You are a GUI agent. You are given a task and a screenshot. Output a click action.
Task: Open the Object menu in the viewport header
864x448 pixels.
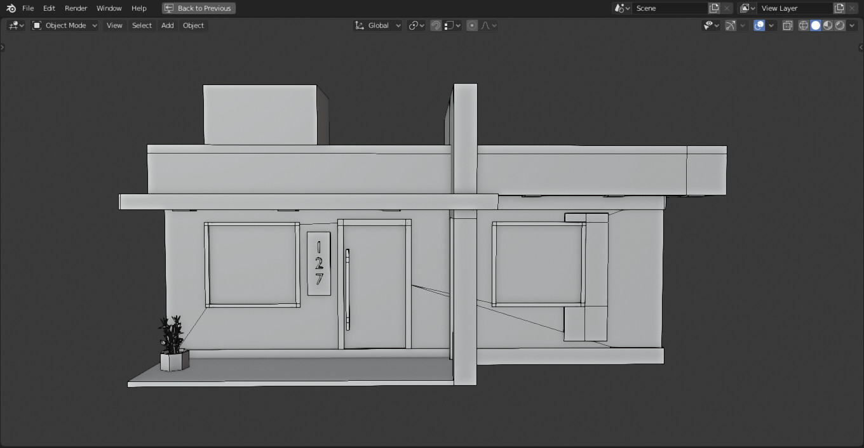coord(193,25)
